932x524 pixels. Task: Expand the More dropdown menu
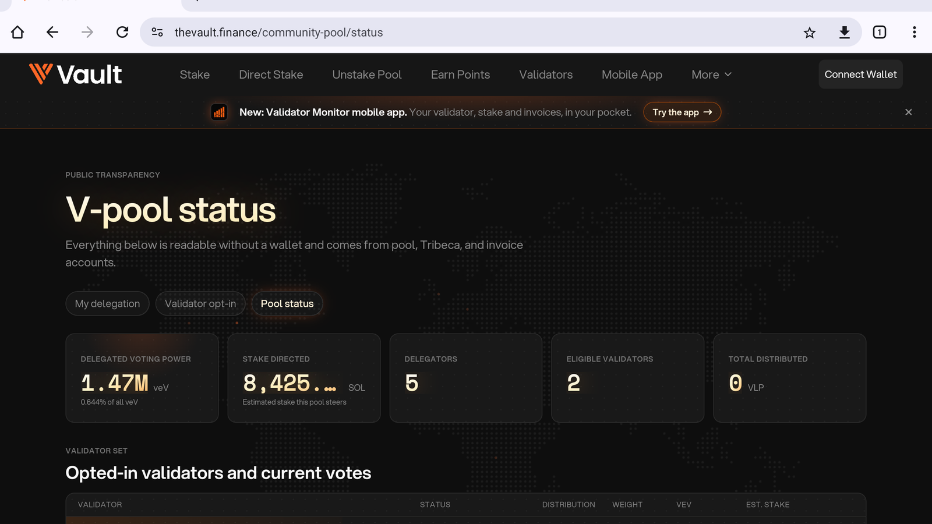click(x=711, y=75)
